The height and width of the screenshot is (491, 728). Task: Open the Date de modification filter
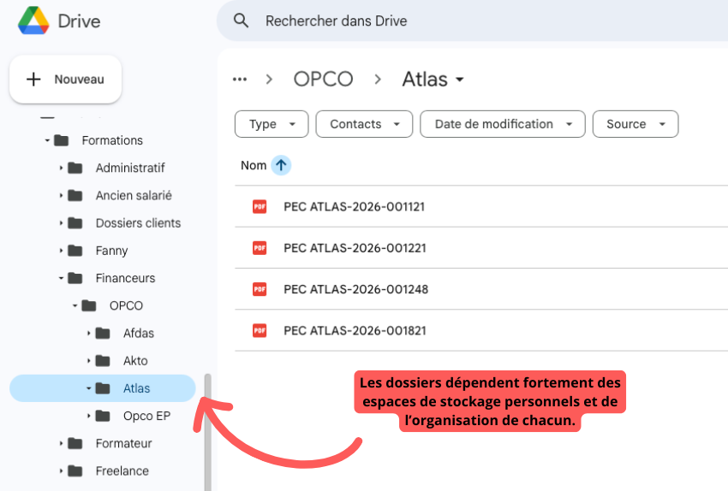point(503,124)
